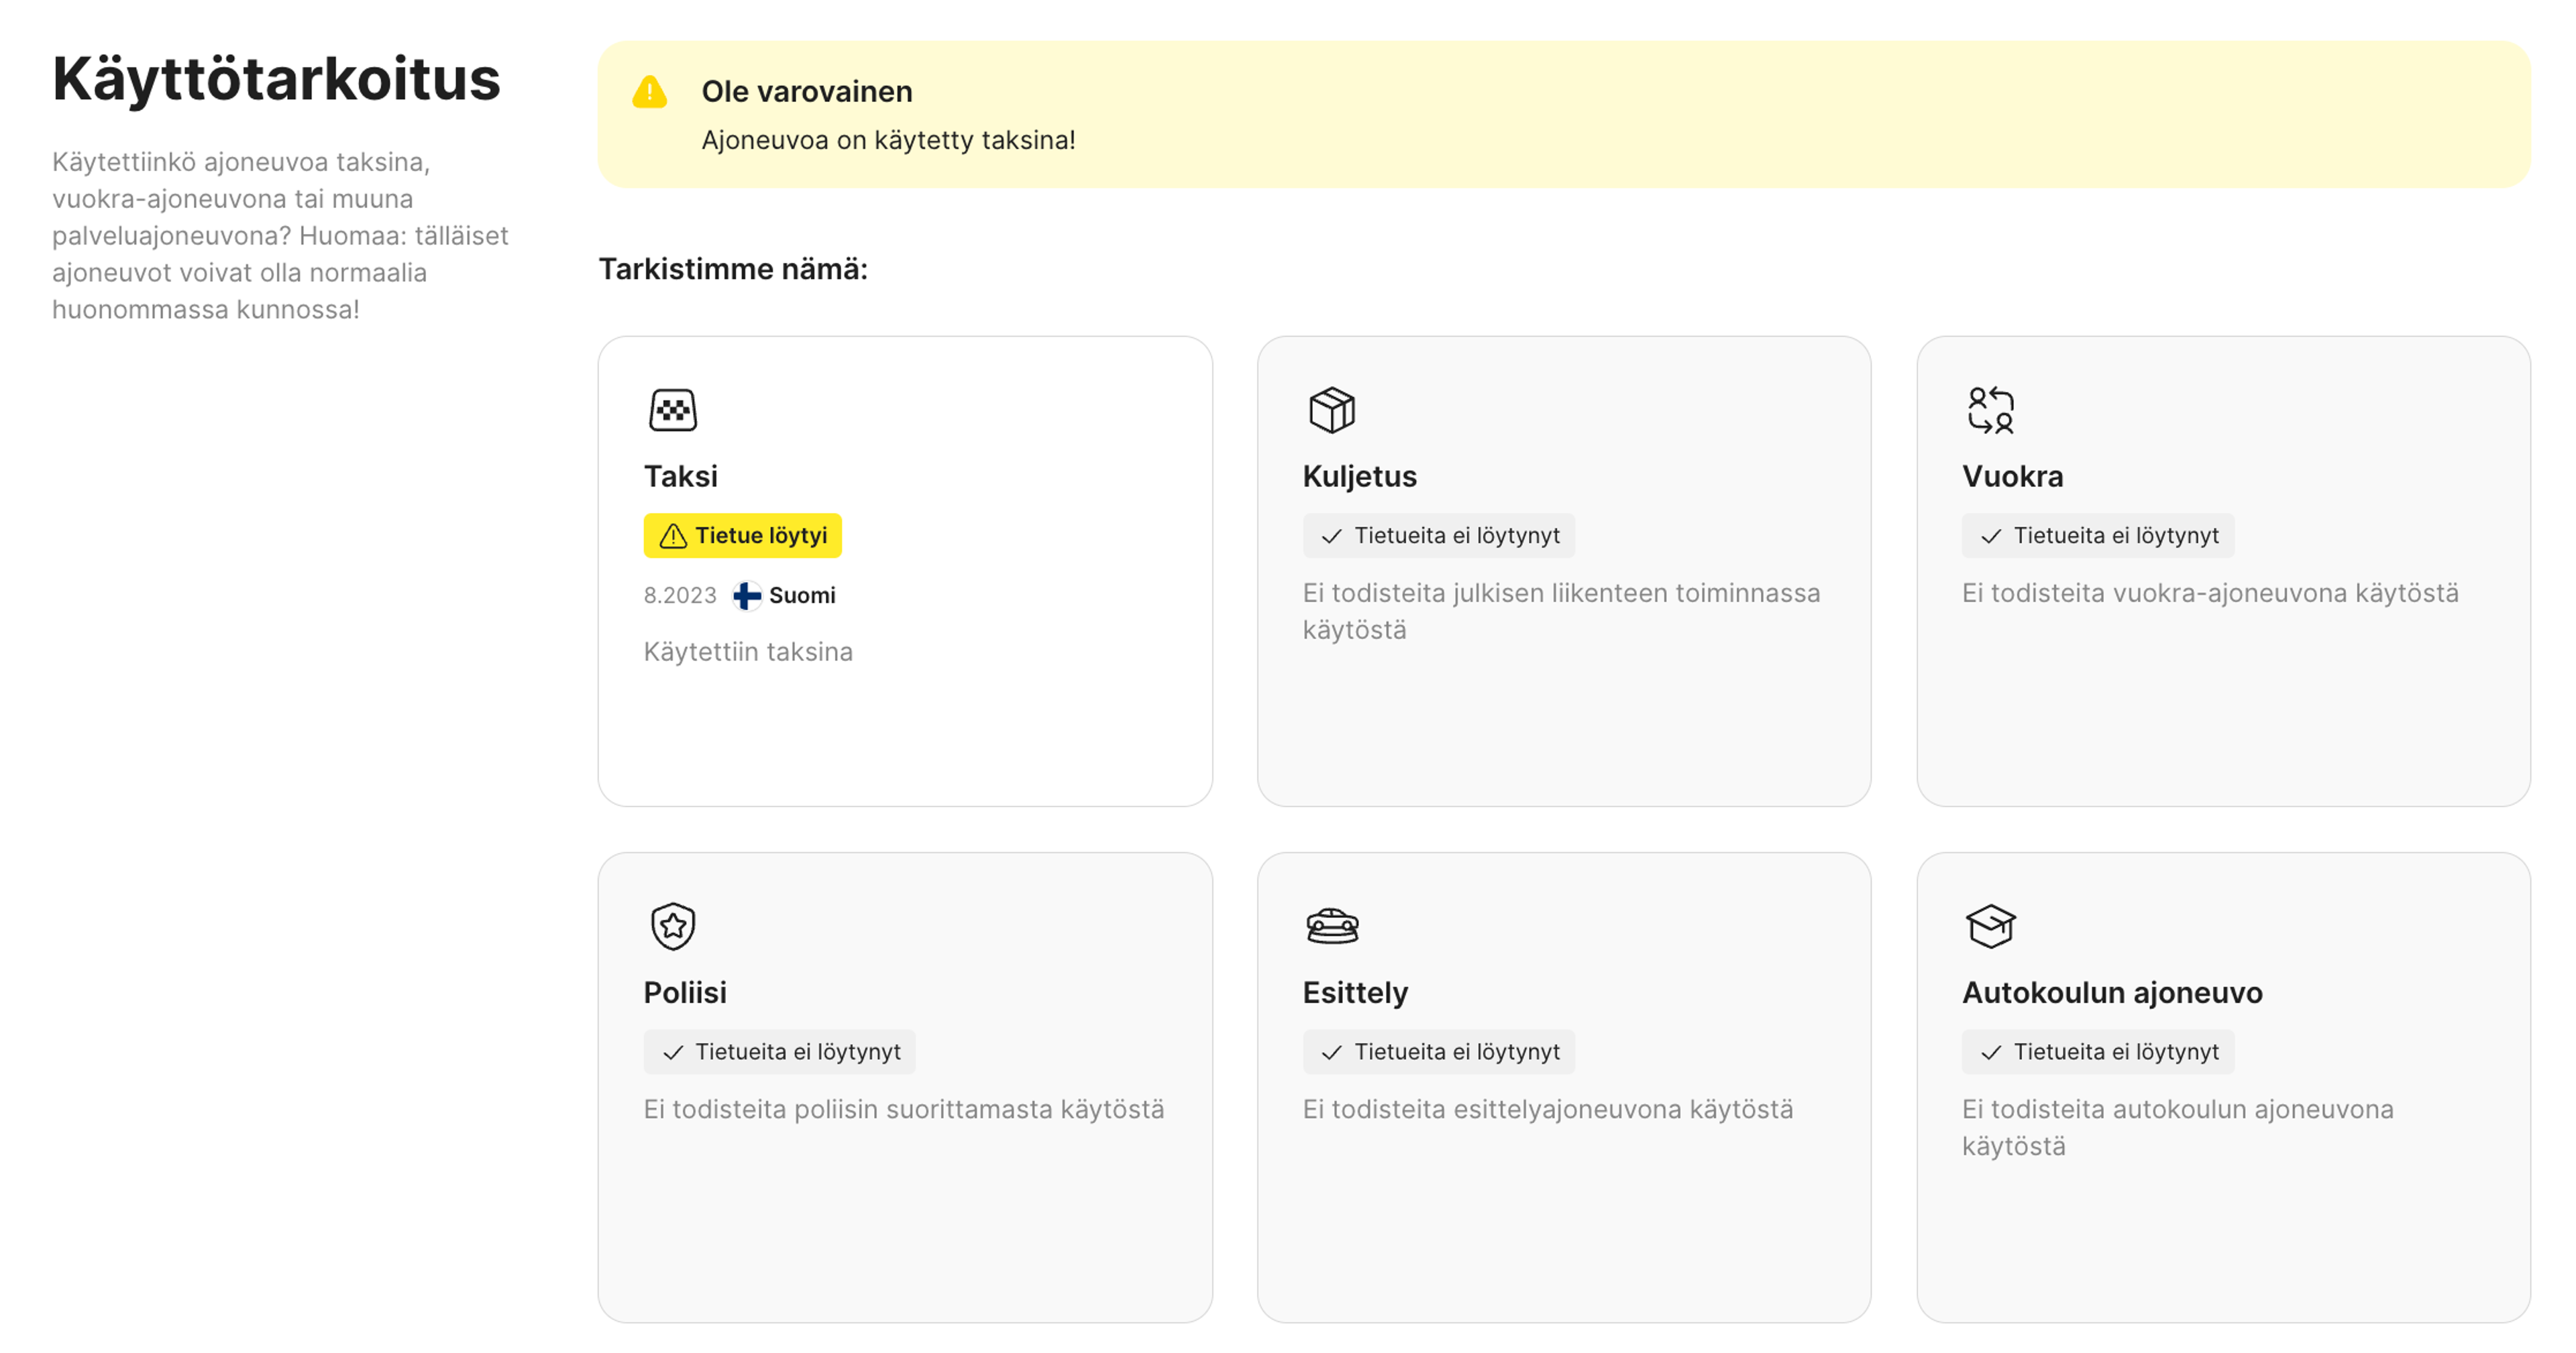2576x1353 pixels.
Task: Click the Kuljetus box icon
Action: tap(1331, 410)
